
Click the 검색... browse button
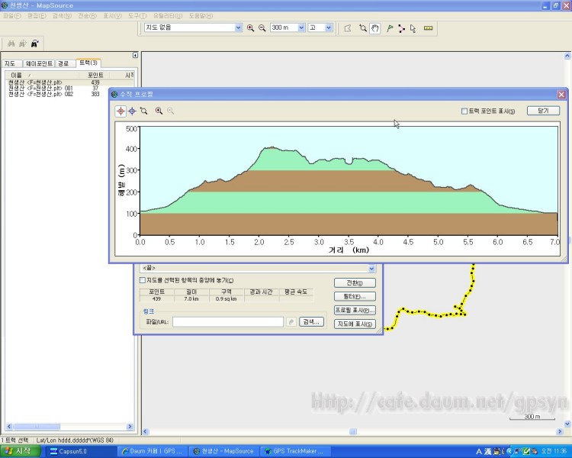click(311, 322)
